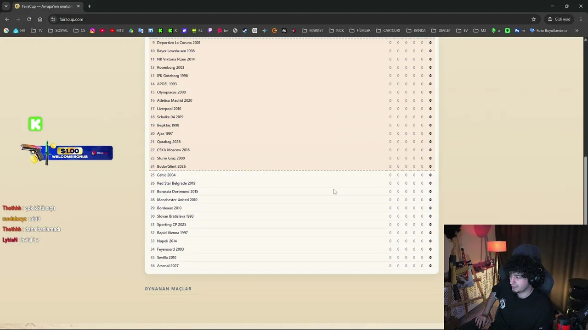Show more bookmarks with the overflow chevron
Image resolution: width=588 pixels, height=330 pixels.
click(x=577, y=31)
